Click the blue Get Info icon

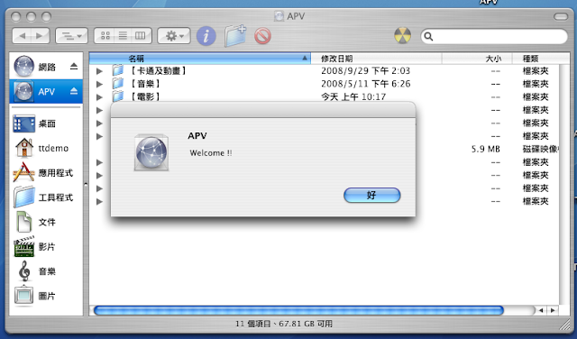(x=206, y=36)
